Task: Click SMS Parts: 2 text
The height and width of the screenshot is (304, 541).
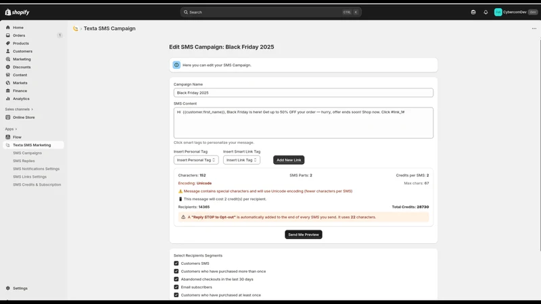Action: [300, 176]
